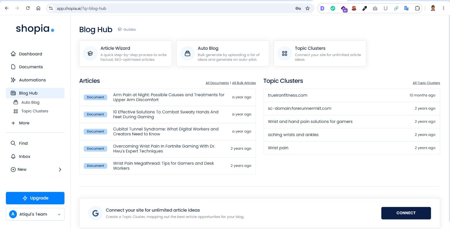This screenshot has width=450, height=229.
Task: Click Topic Clusters grid icon in sidebar
Action: click(16, 111)
